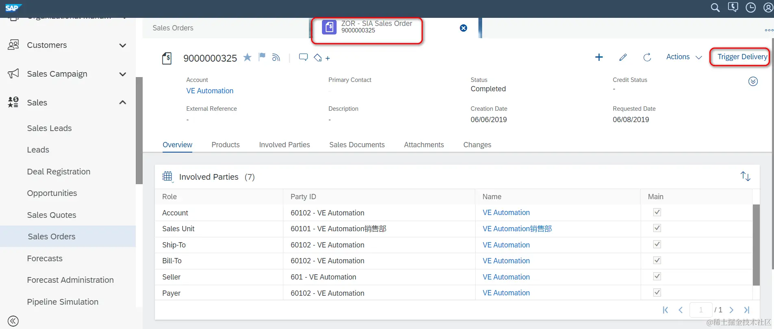Click the order document icon beside 9000000325
This screenshot has height=329, width=774.
[167, 58]
